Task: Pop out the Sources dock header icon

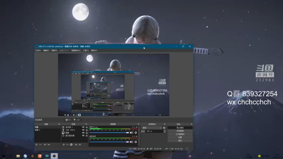Action: pos(86,124)
